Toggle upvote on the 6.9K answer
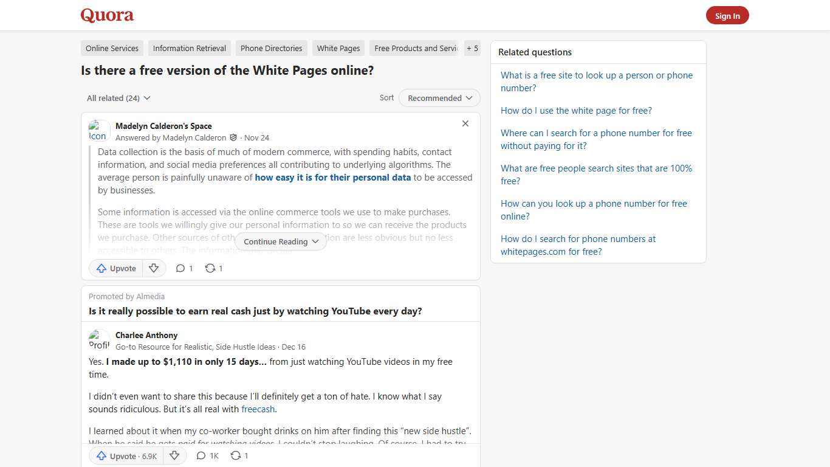830x467 pixels. [125, 455]
